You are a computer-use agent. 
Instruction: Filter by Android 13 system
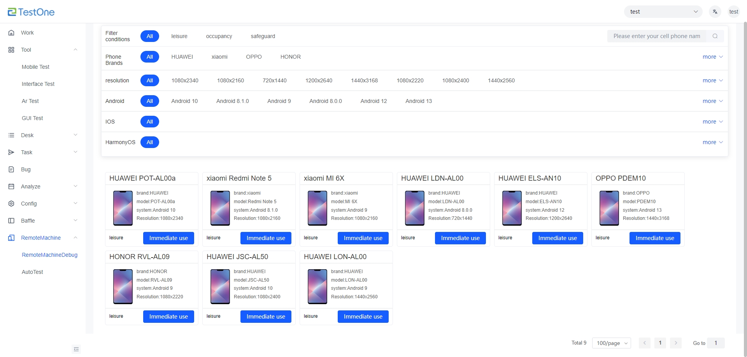point(419,101)
